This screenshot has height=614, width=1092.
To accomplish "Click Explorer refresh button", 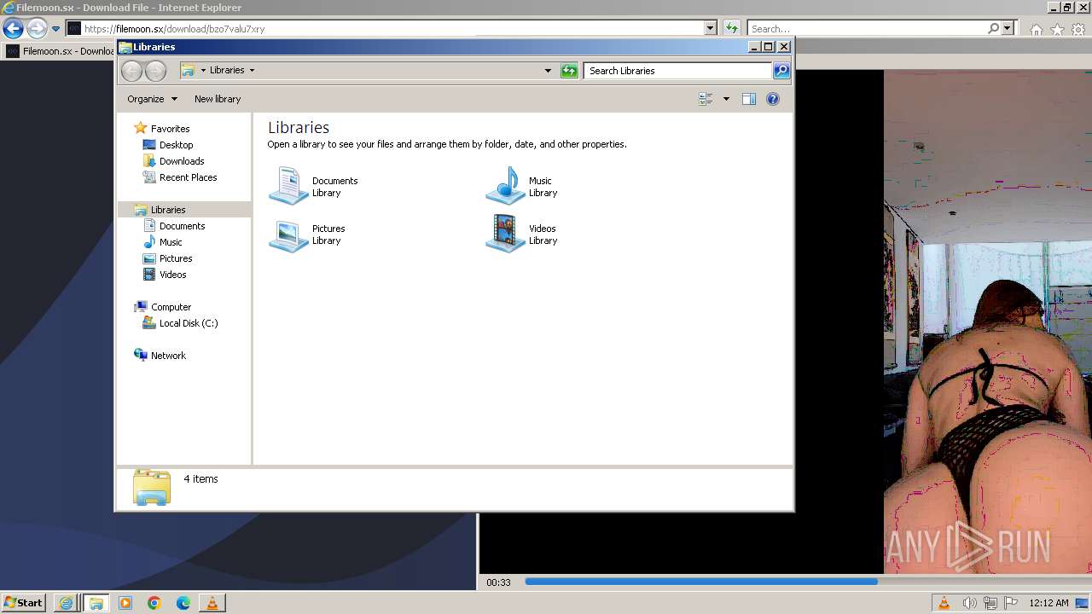I will (569, 71).
